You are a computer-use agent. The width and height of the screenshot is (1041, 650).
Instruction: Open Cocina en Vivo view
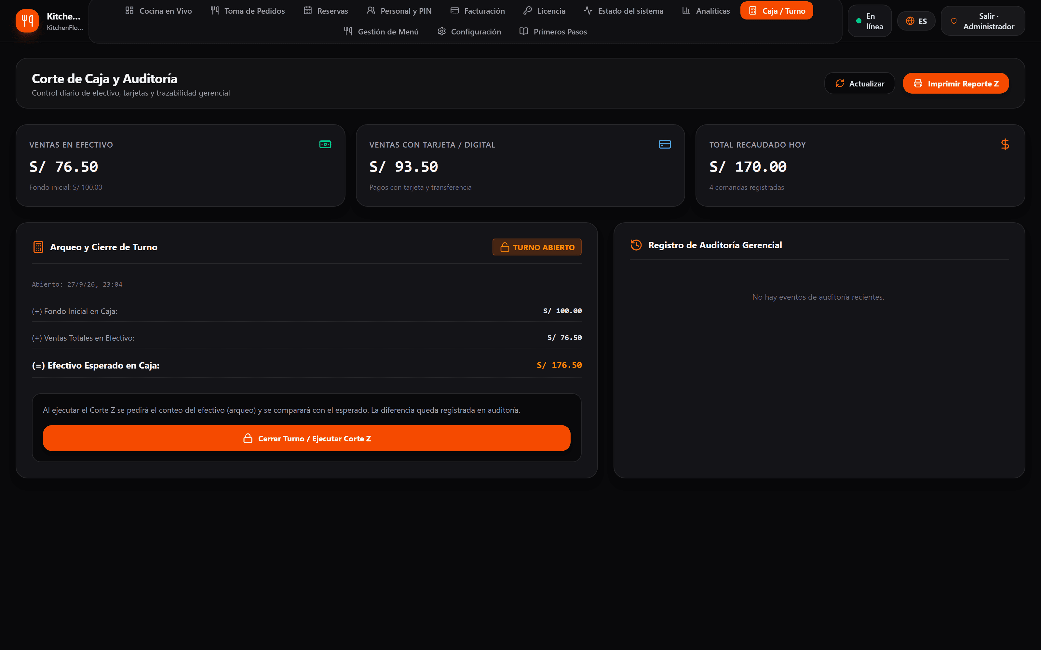[x=158, y=11]
